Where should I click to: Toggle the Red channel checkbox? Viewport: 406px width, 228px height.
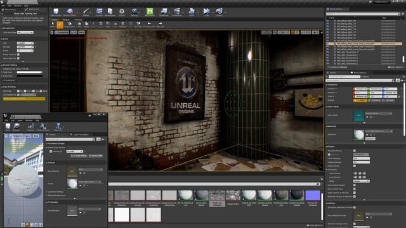(x=18, y=91)
